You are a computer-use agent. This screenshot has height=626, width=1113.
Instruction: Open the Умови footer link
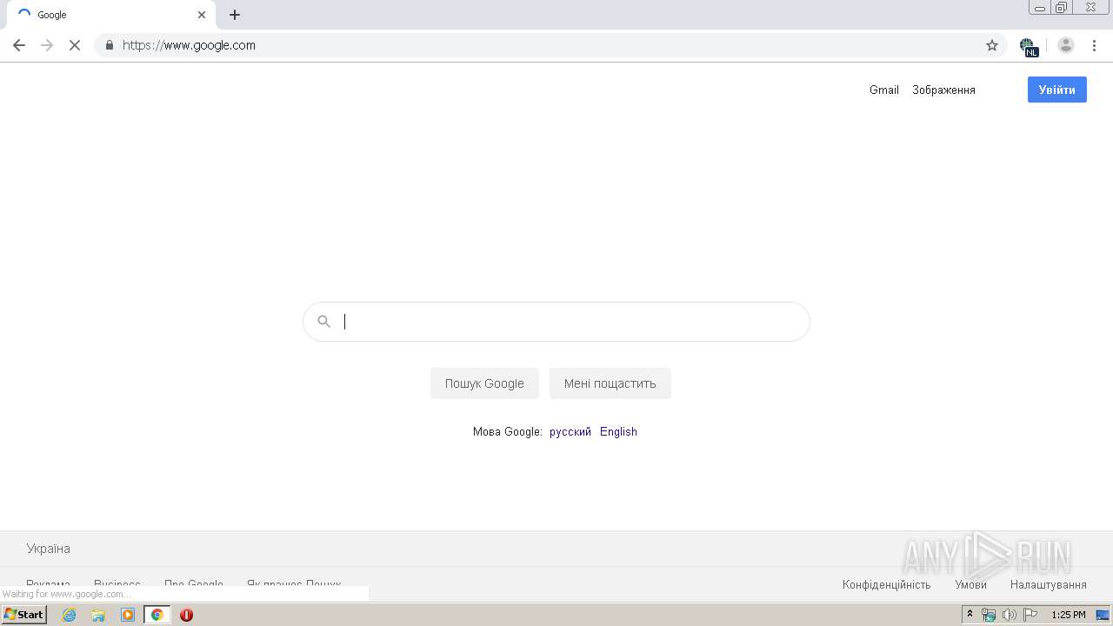point(970,584)
